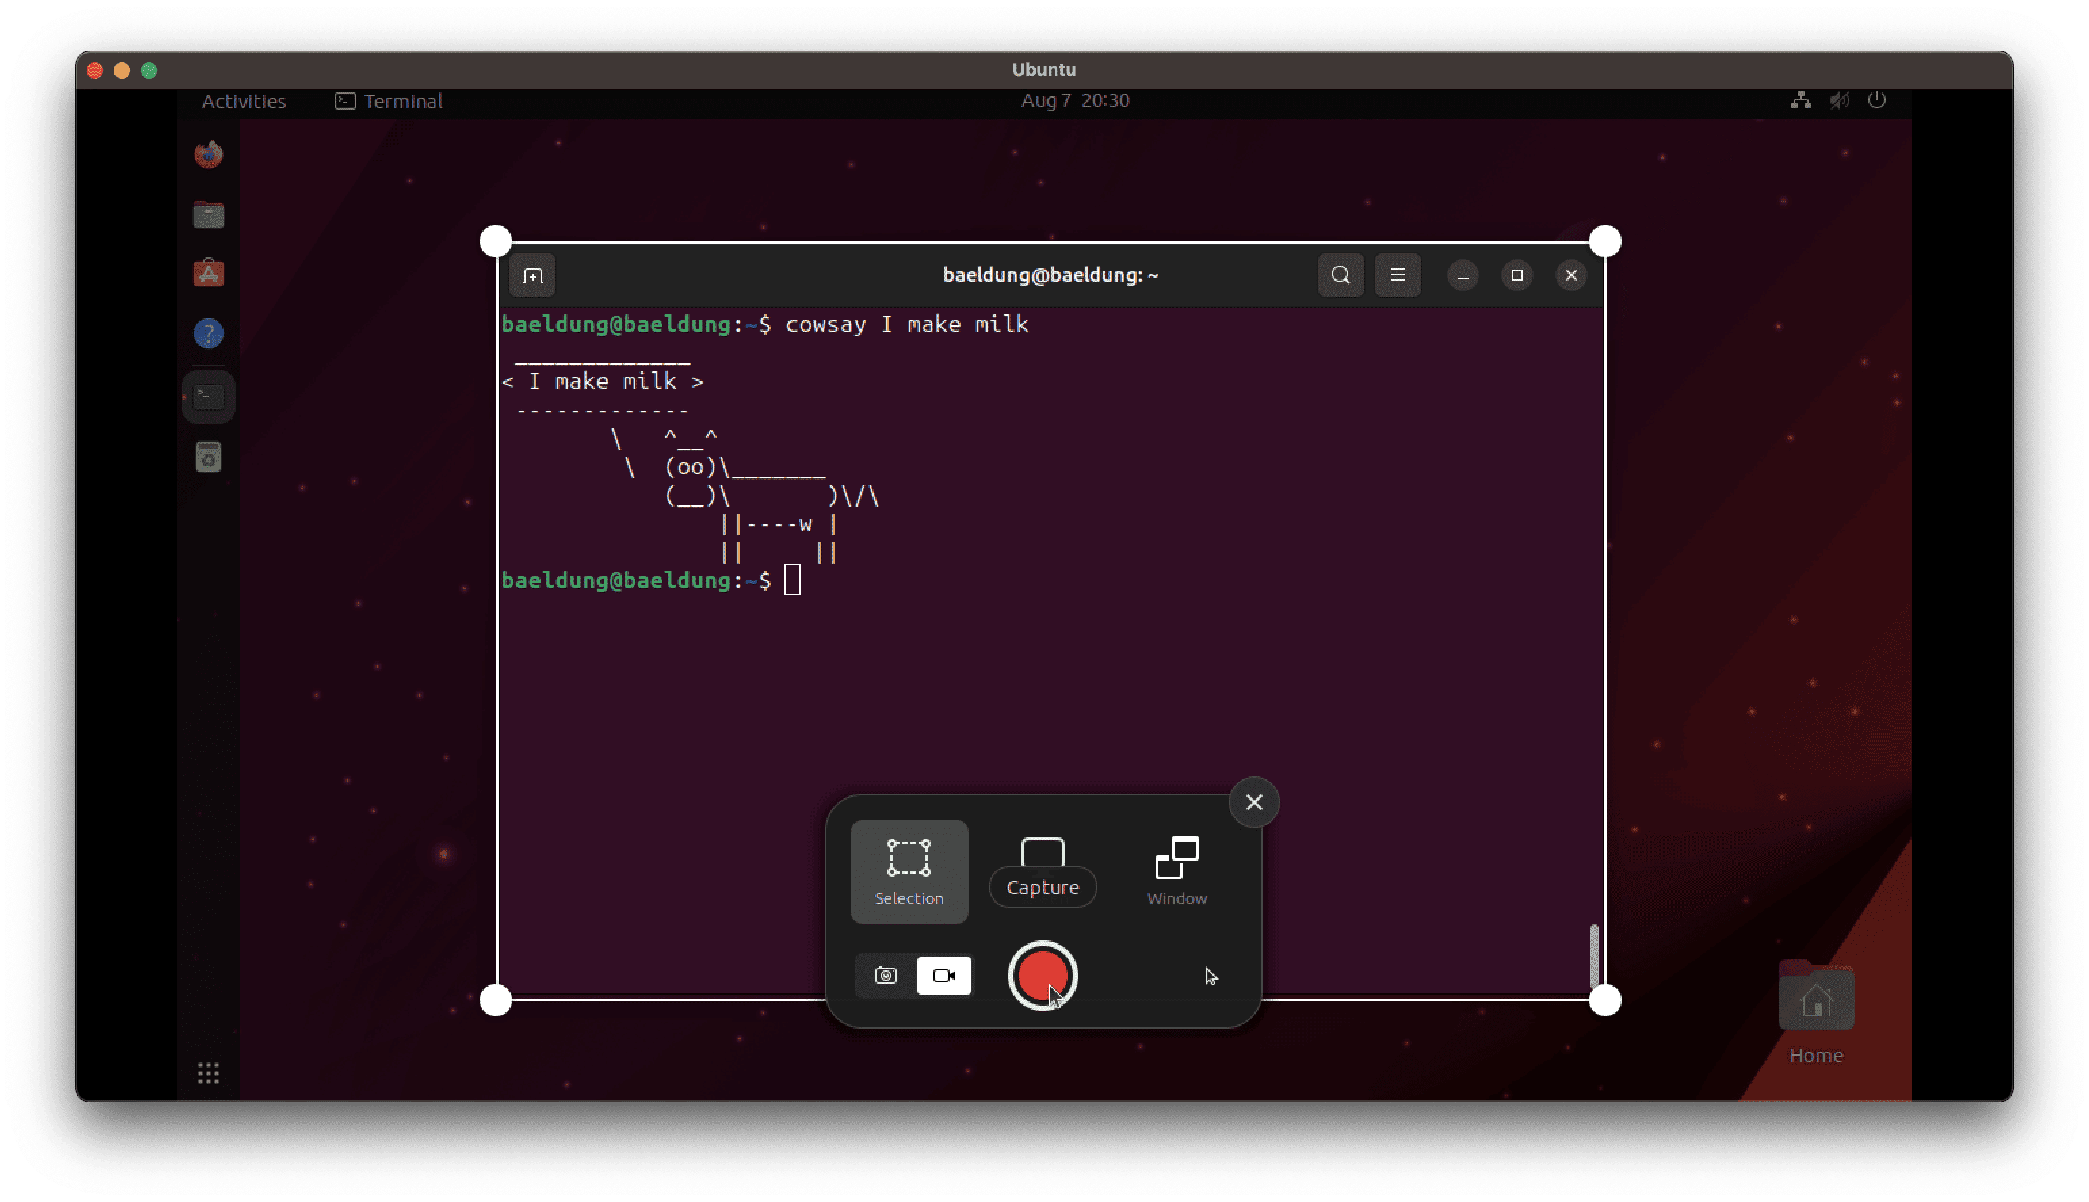Click the top-left selection handle
The width and height of the screenshot is (2089, 1202).
coord(495,241)
